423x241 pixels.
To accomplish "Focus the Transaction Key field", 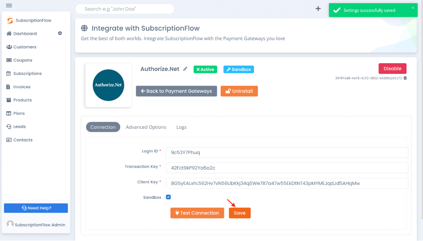I will (287, 168).
